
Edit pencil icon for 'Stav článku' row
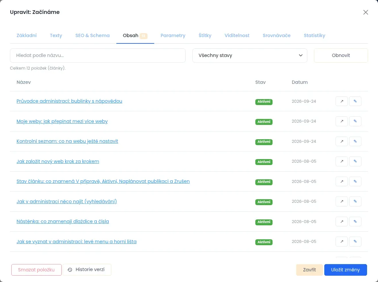[355, 182]
